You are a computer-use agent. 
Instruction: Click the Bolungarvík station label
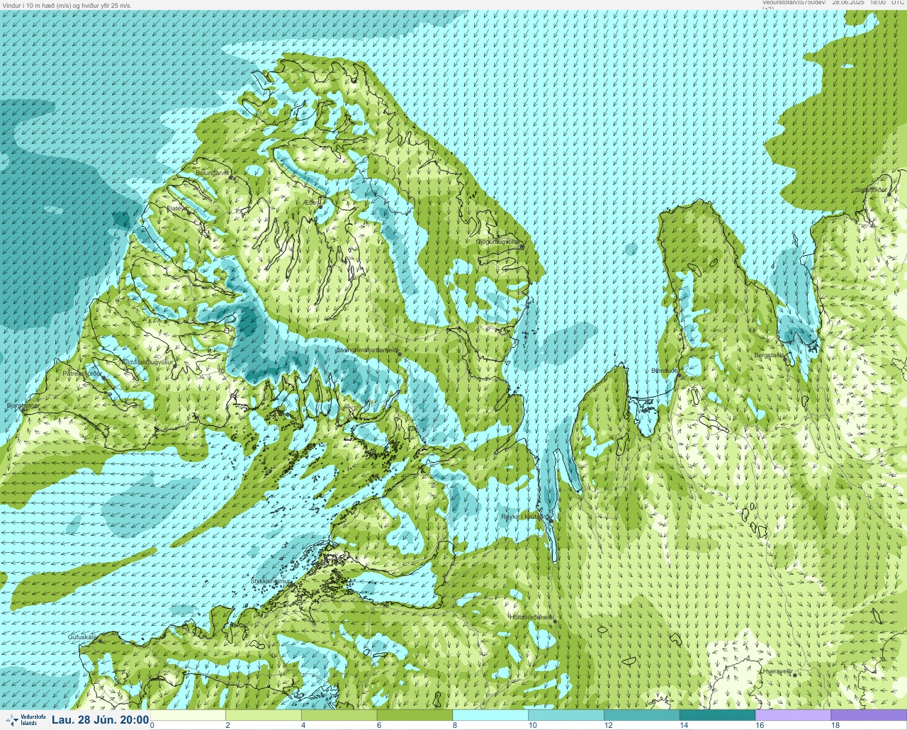212,172
